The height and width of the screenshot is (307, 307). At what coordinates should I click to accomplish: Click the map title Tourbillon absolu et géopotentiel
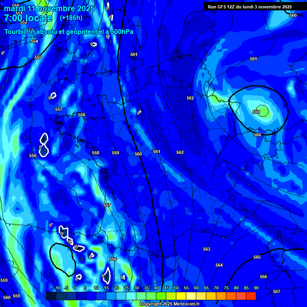pos(69,32)
